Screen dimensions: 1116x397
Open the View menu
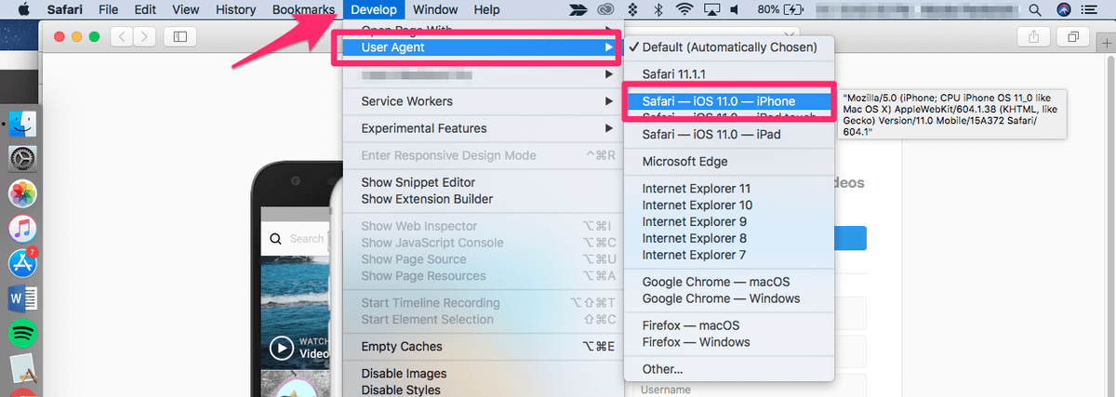tap(186, 10)
